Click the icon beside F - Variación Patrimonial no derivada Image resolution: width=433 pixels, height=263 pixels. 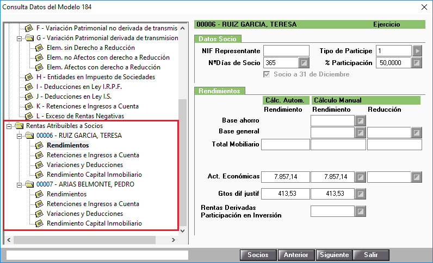tap(29, 28)
